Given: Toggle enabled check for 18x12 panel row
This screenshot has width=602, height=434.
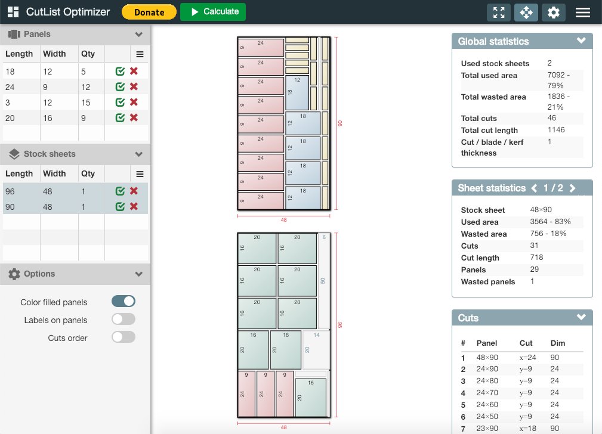Looking at the screenshot, I should point(120,71).
